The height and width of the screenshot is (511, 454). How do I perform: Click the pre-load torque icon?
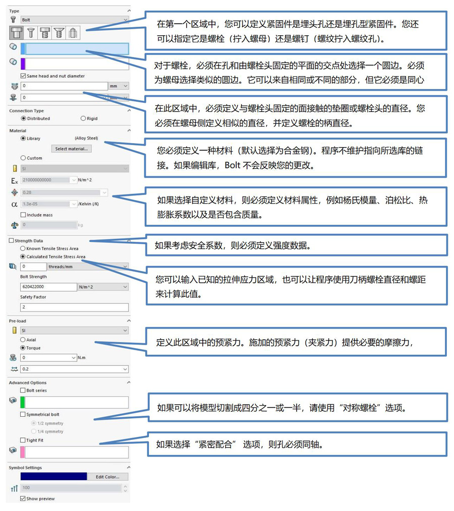[x=13, y=357]
